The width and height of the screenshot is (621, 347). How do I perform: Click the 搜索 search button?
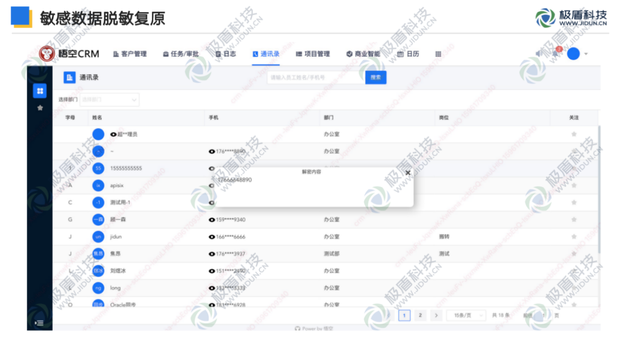pyautogui.click(x=376, y=78)
